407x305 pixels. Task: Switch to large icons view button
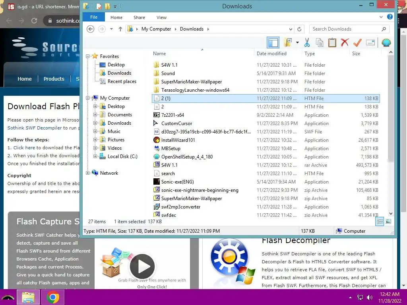click(388, 221)
